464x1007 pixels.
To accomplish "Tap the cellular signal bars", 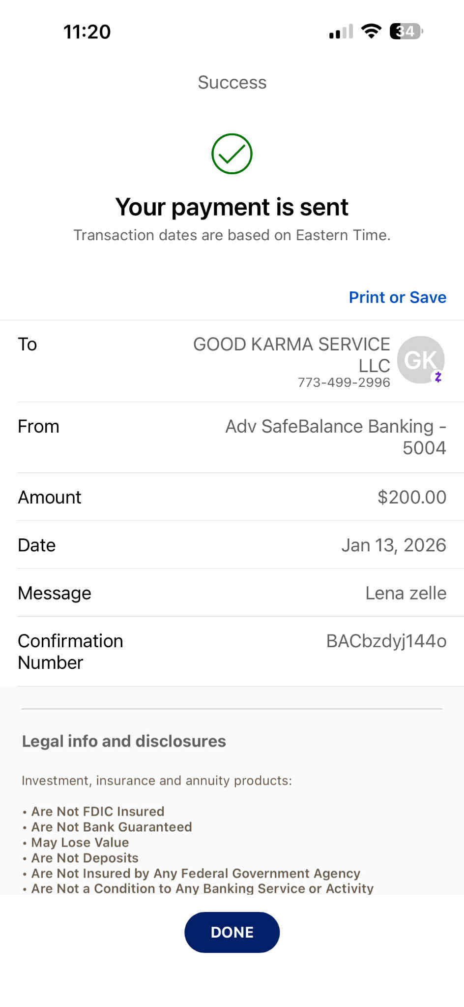I will [341, 31].
